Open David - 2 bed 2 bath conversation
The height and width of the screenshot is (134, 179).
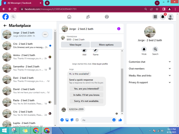(27, 91)
